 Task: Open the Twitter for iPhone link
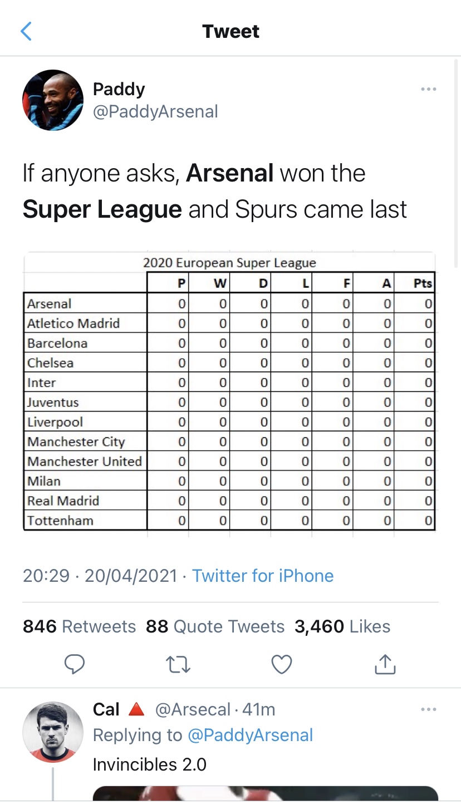coord(263,575)
